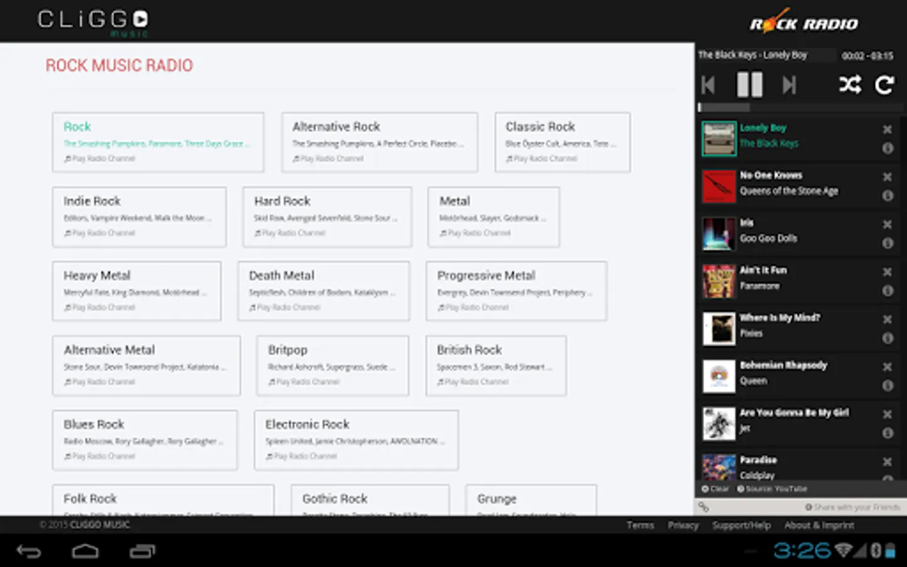Open About & Imprint
Viewport: 907px width, 567px height.
(819, 525)
